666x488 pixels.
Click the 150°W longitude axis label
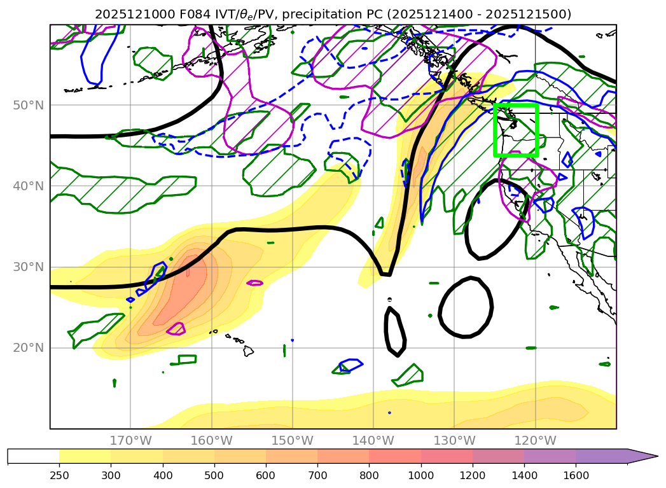pyautogui.click(x=292, y=441)
